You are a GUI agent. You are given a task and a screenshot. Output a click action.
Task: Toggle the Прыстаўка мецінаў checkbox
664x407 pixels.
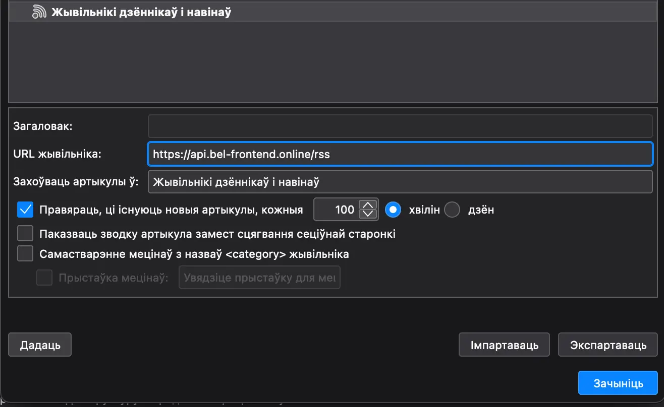click(x=44, y=278)
